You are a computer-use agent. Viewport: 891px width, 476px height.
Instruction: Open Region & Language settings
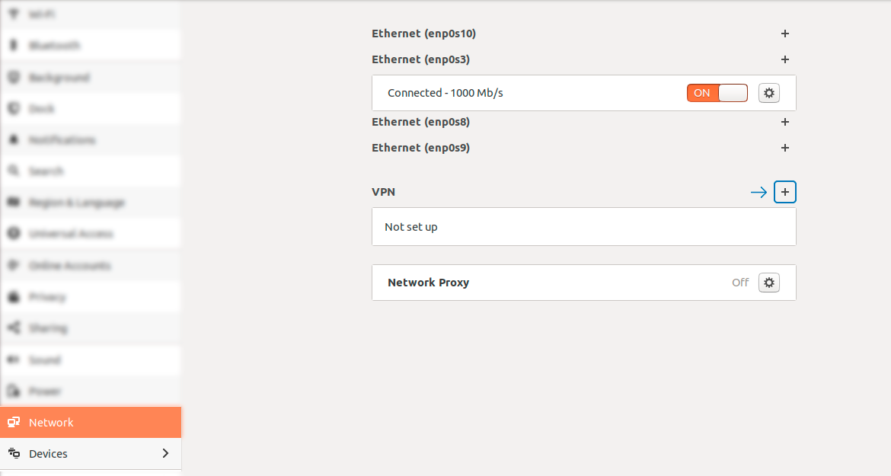(91, 203)
